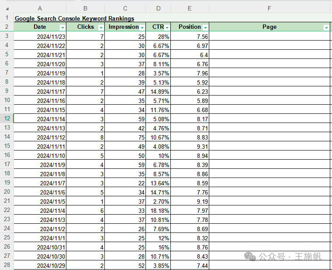Select Position cell 9.31
Image resolution: width=332 pixels, height=270 pixels.
(x=190, y=147)
